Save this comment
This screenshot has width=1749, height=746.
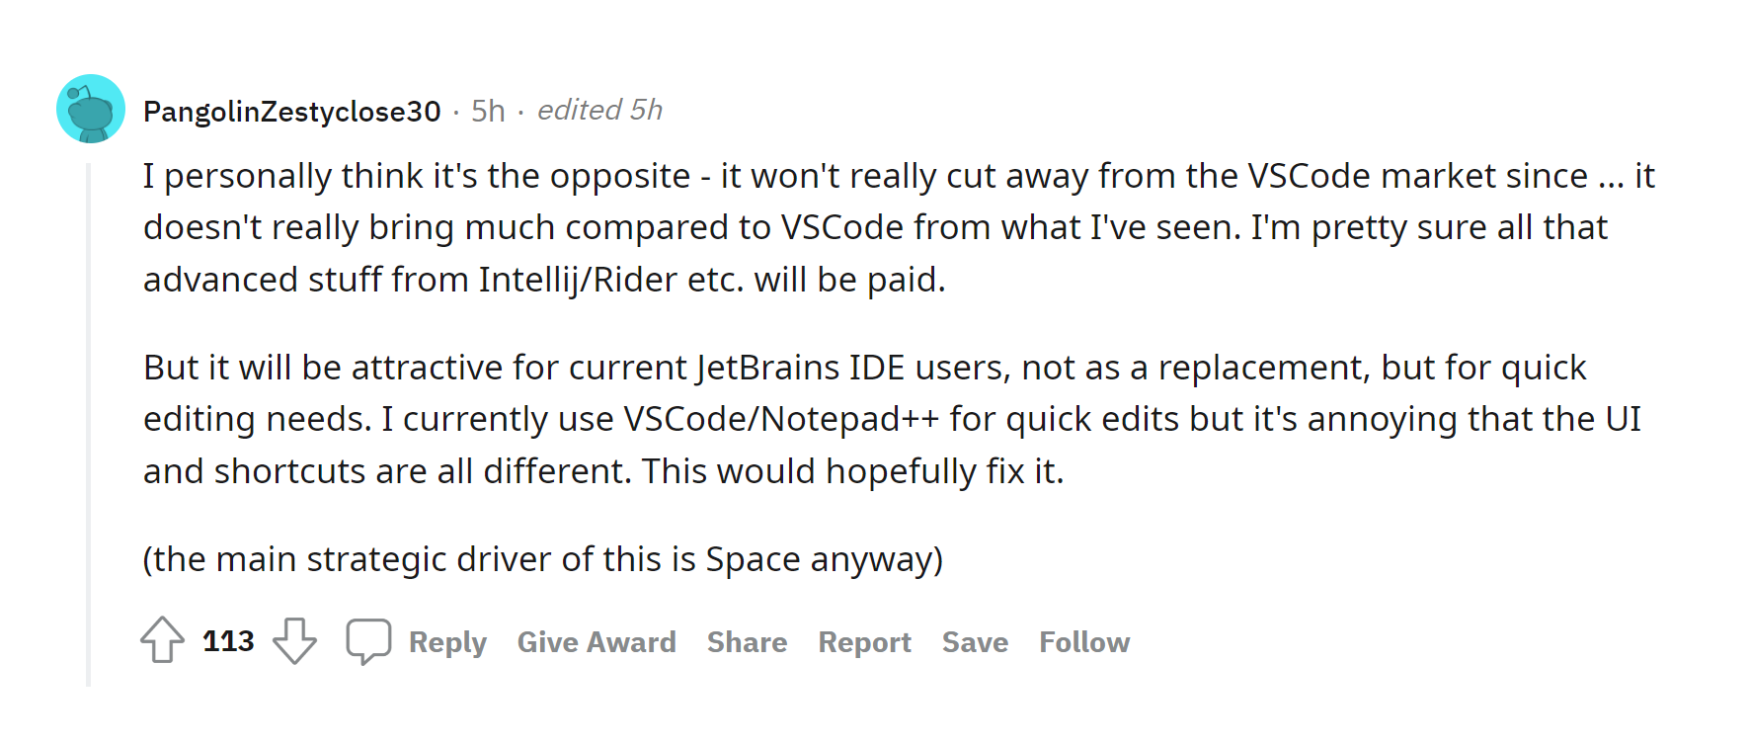975,642
